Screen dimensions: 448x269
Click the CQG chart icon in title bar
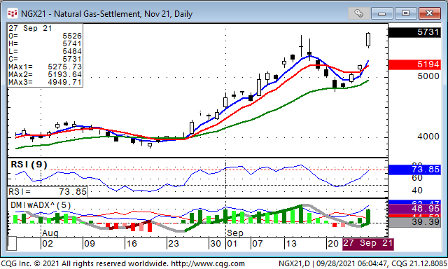click(13, 13)
